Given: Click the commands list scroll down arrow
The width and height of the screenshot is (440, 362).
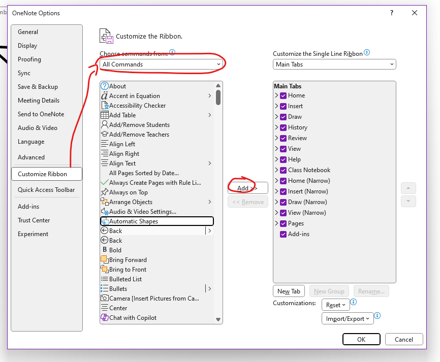Looking at the screenshot, I should (x=218, y=319).
